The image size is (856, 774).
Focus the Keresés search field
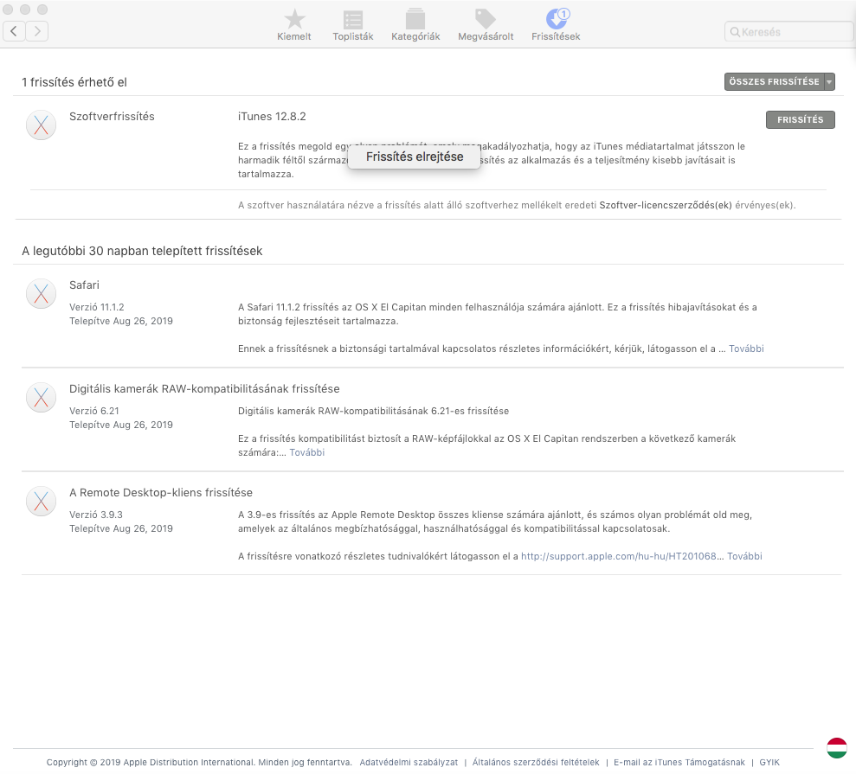[x=788, y=32]
